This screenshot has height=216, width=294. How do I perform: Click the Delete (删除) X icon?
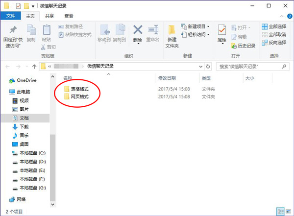click(138, 29)
